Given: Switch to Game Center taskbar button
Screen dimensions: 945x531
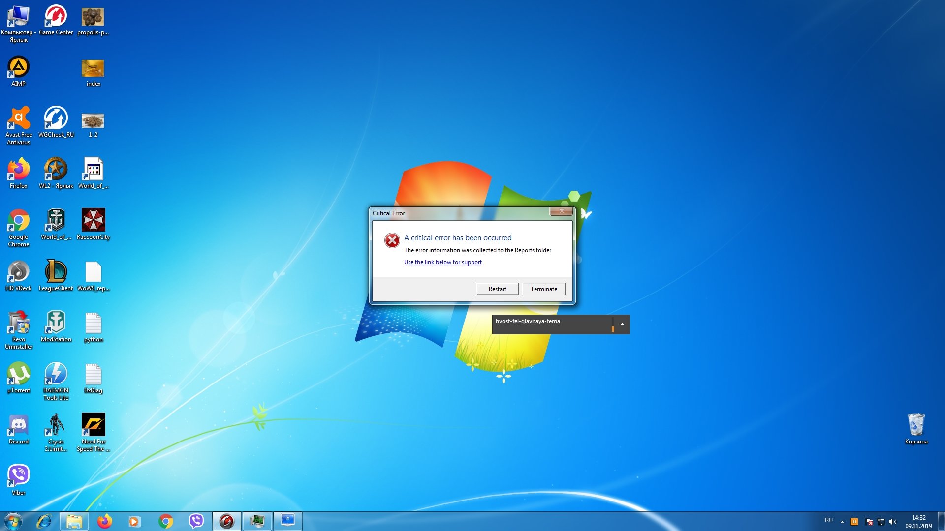Looking at the screenshot, I should point(227,521).
